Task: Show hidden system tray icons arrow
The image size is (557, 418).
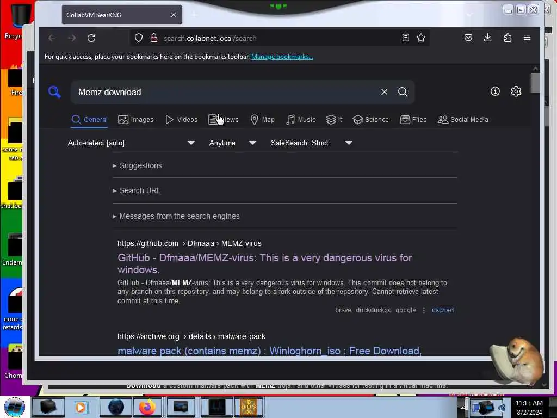Action: tap(462, 408)
